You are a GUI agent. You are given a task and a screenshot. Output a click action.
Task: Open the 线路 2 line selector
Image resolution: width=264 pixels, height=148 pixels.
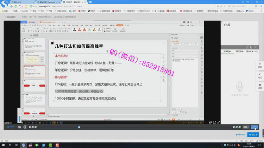246,127
